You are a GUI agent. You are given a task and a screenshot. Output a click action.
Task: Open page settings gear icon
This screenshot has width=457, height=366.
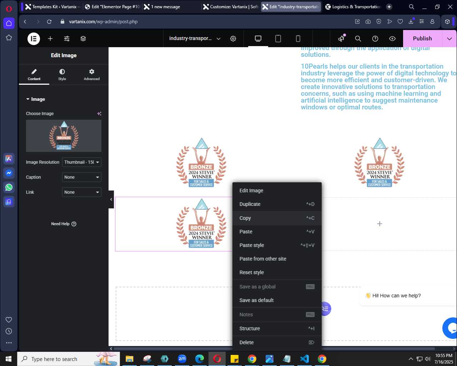click(233, 39)
